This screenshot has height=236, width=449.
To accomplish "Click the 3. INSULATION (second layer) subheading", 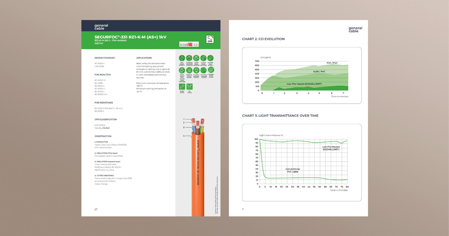I will 107,162.
